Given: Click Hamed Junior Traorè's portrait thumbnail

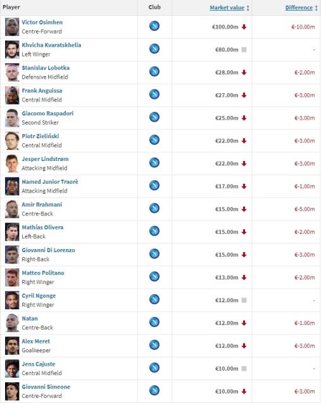Looking at the screenshot, I should coord(12,186).
